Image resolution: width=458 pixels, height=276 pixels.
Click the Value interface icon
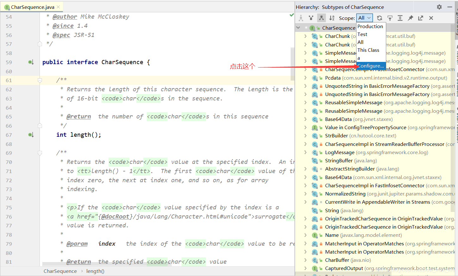click(315, 128)
